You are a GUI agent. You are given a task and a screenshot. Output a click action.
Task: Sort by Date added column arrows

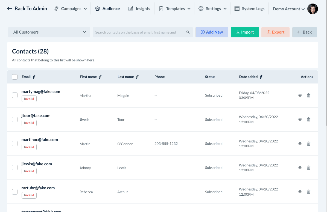point(261,77)
